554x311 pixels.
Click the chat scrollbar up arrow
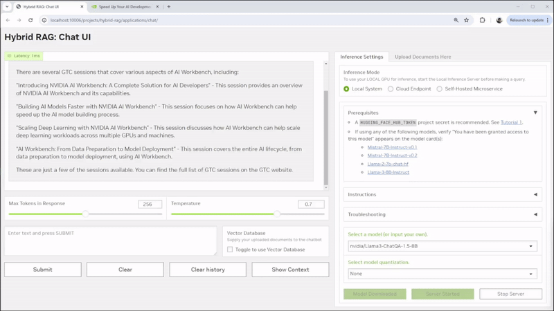[325, 64]
